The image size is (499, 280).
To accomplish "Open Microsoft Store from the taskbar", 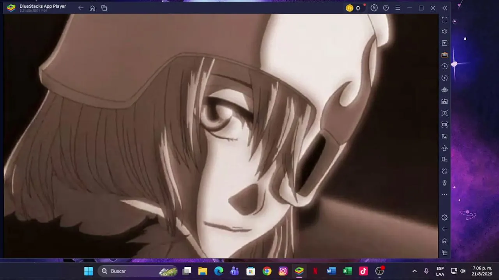I will (251, 271).
